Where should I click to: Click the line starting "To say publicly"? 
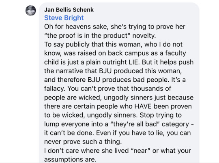click(113, 45)
